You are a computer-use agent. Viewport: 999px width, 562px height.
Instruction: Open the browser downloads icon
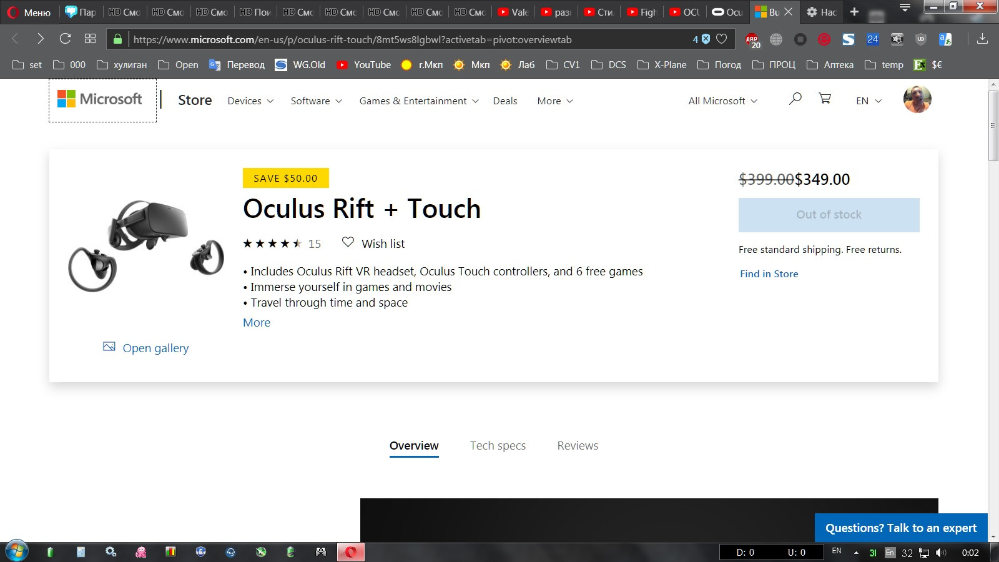tap(982, 39)
